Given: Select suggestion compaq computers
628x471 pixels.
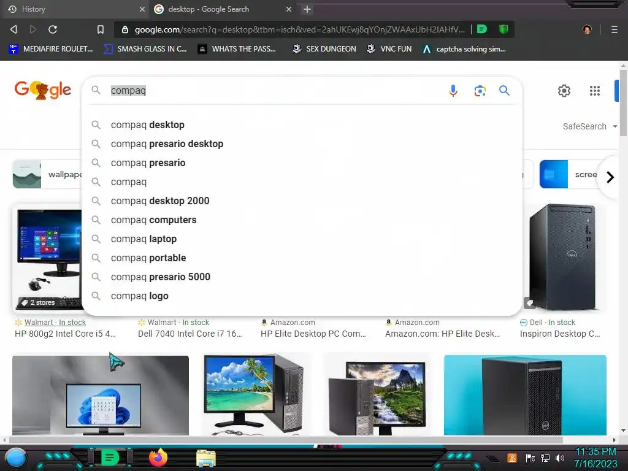Looking at the screenshot, I should [x=302, y=220].
